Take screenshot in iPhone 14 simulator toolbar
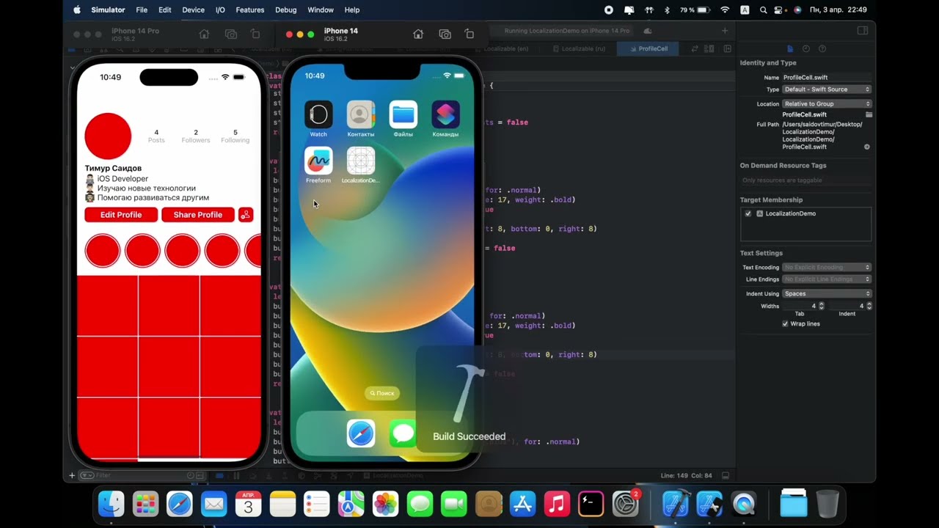The height and width of the screenshot is (528, 939). 445,34
